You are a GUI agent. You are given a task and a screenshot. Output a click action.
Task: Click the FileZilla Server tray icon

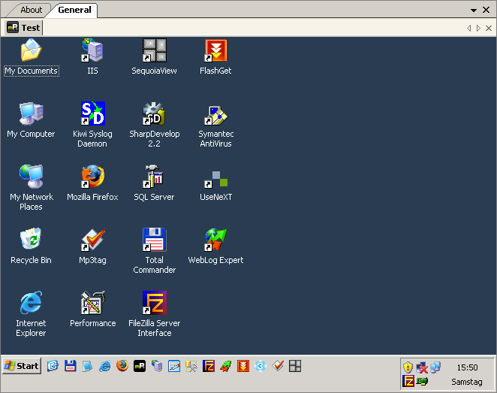click(408, 381)
